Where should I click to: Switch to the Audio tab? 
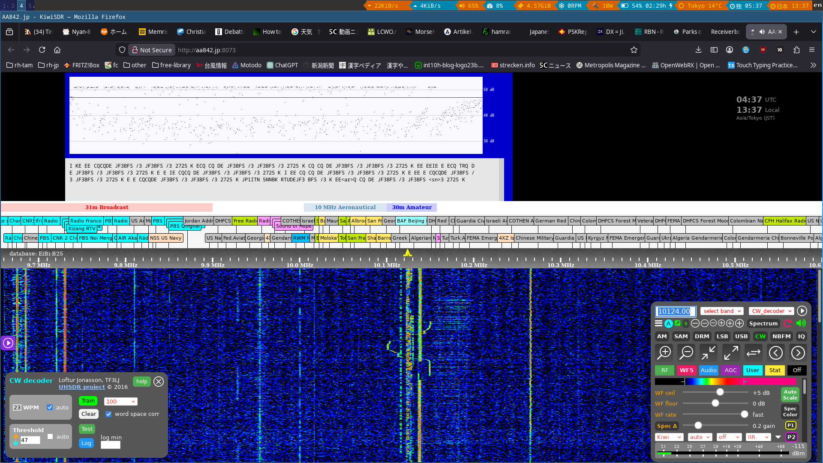[709, 370]
